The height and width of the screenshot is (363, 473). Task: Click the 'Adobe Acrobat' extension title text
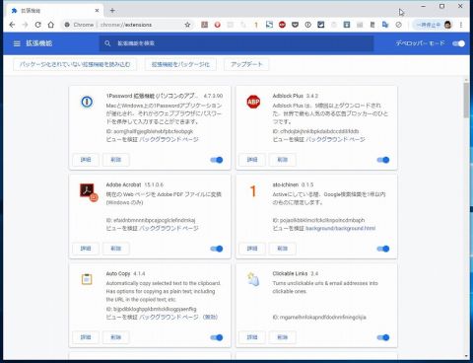tap(123, 184)
